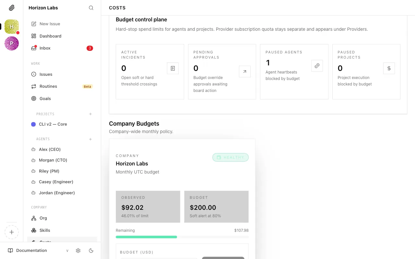Click the settings gear icon
This screenshot has height=259, width=415.
[x=78, y=251]
